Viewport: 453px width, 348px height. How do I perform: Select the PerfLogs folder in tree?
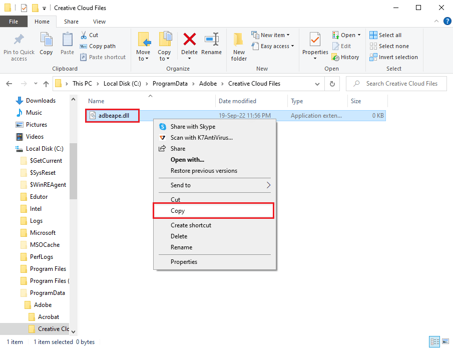coord(37,257)
